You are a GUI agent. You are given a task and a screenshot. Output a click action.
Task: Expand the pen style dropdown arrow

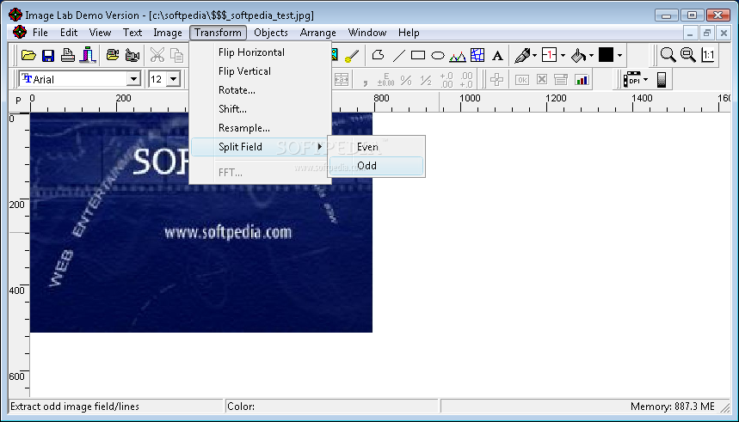(534, 56)
